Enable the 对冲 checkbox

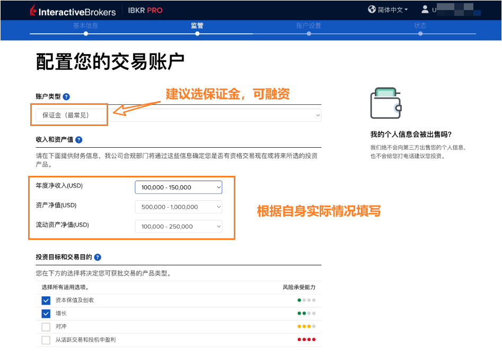(x=46, y=327)
